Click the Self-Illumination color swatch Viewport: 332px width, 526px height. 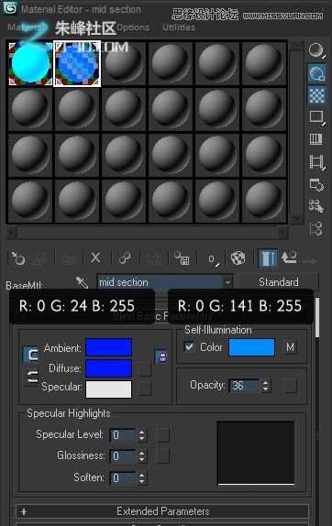[252, 347]
